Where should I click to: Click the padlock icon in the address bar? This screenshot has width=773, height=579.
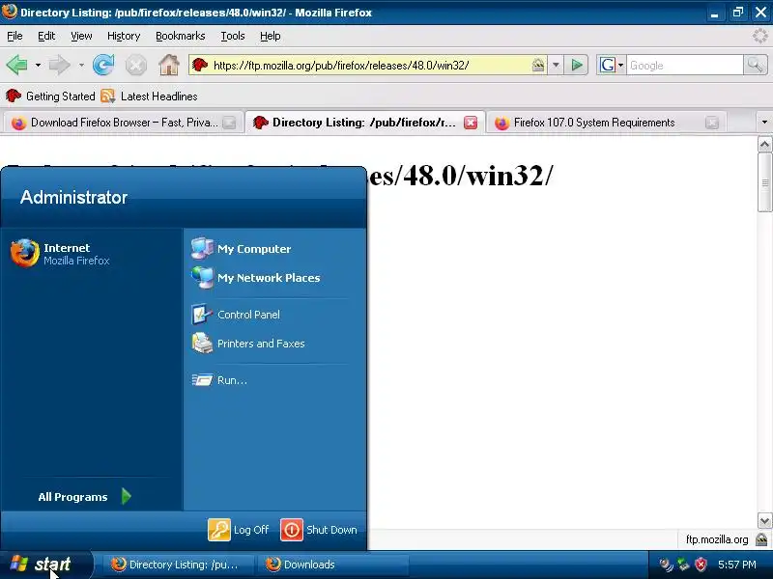[538, 65]
